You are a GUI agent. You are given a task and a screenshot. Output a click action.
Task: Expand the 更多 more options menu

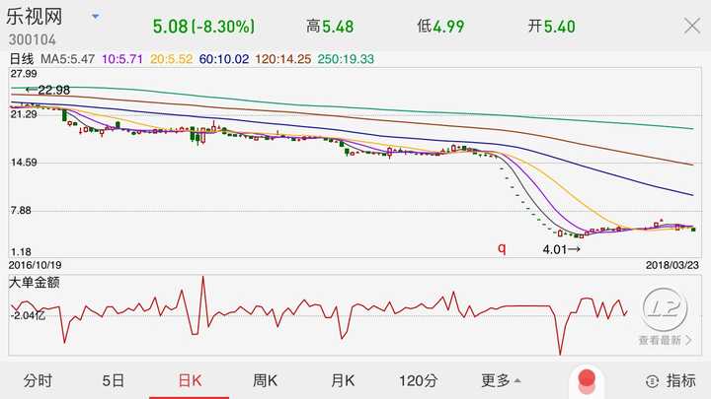click(x=501, y=381)
